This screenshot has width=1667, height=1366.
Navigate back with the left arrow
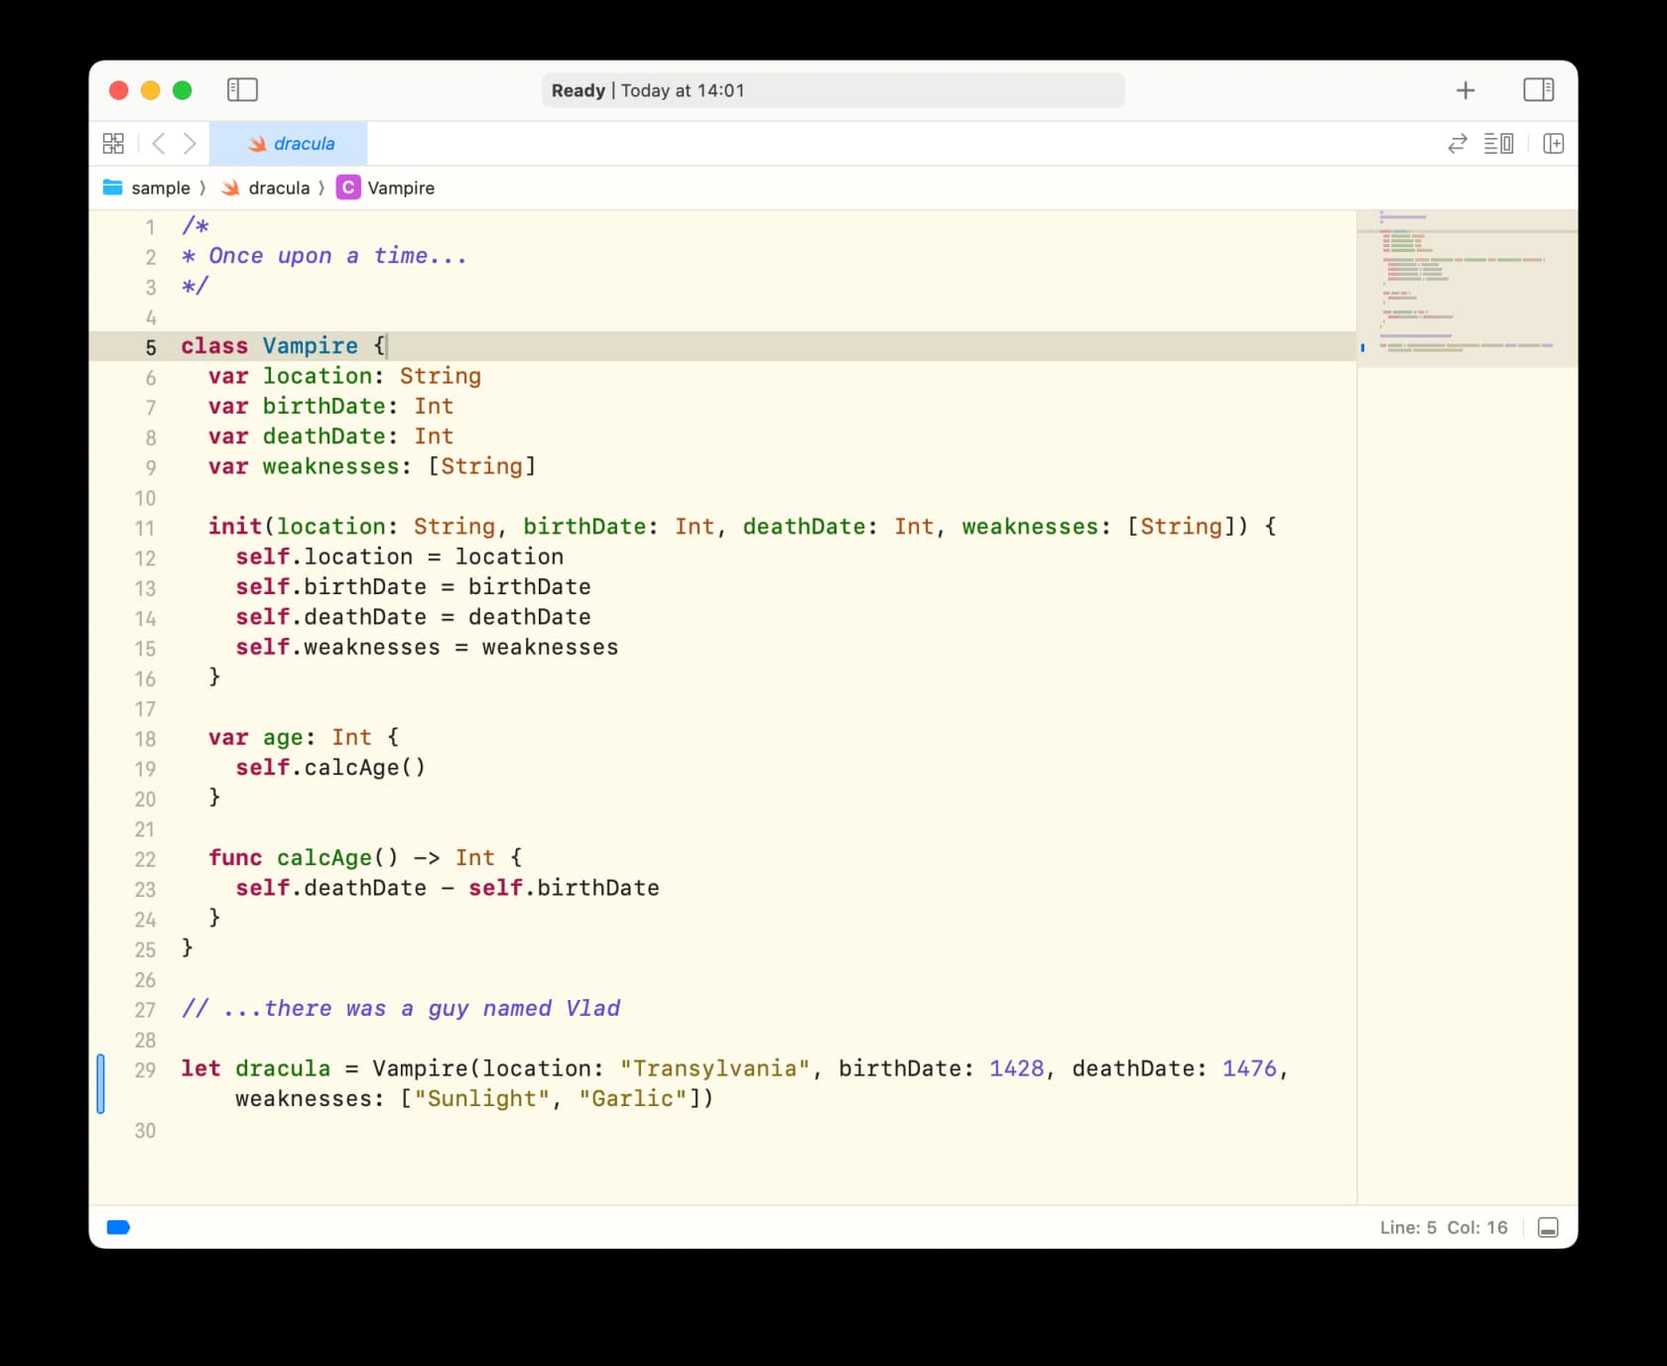(x=159, y=143)
